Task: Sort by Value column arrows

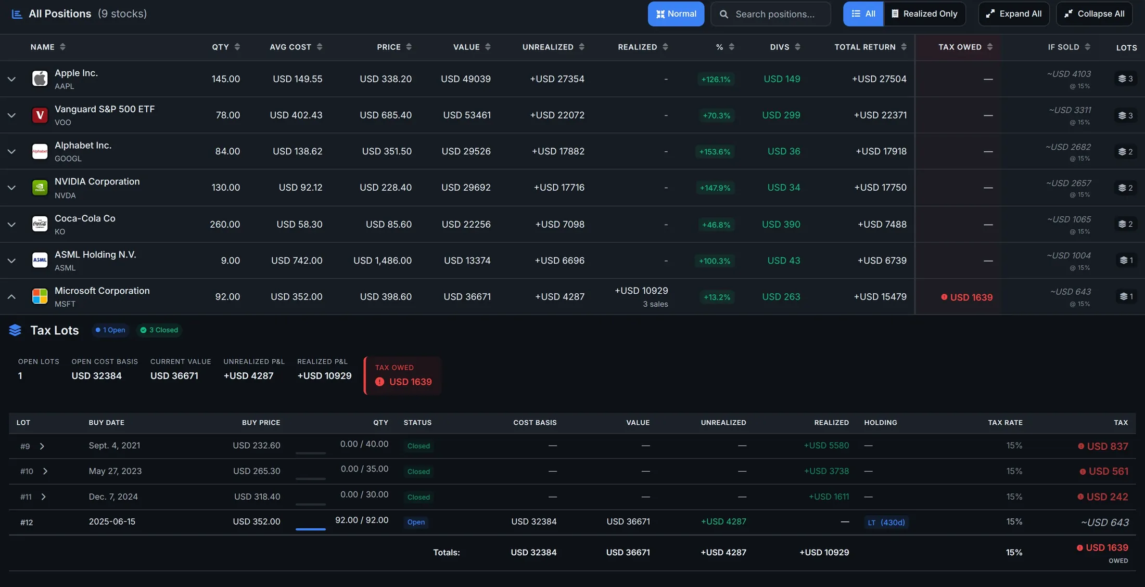Action: (488, 47)
